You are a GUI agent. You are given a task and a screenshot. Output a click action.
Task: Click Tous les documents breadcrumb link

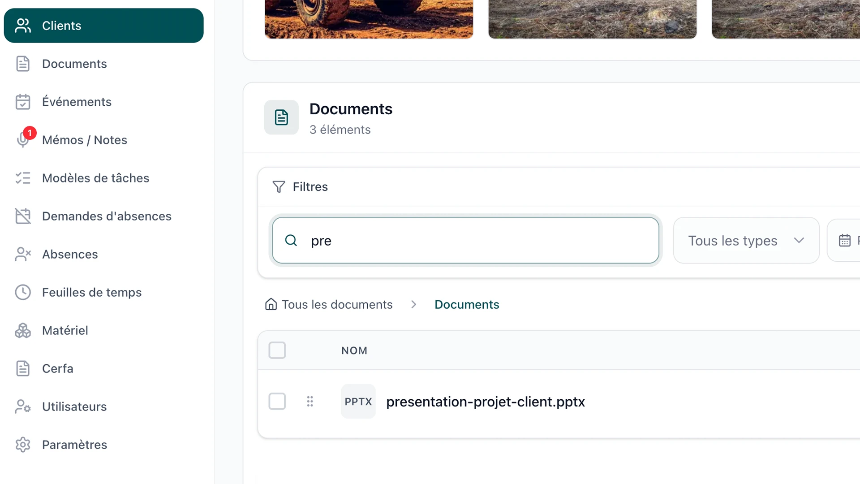337,304
